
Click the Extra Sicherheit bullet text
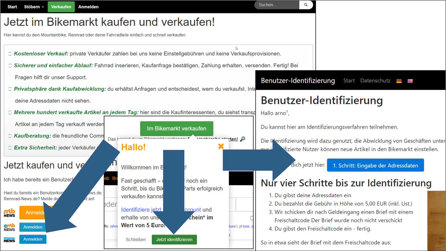(x=35, y=148)
